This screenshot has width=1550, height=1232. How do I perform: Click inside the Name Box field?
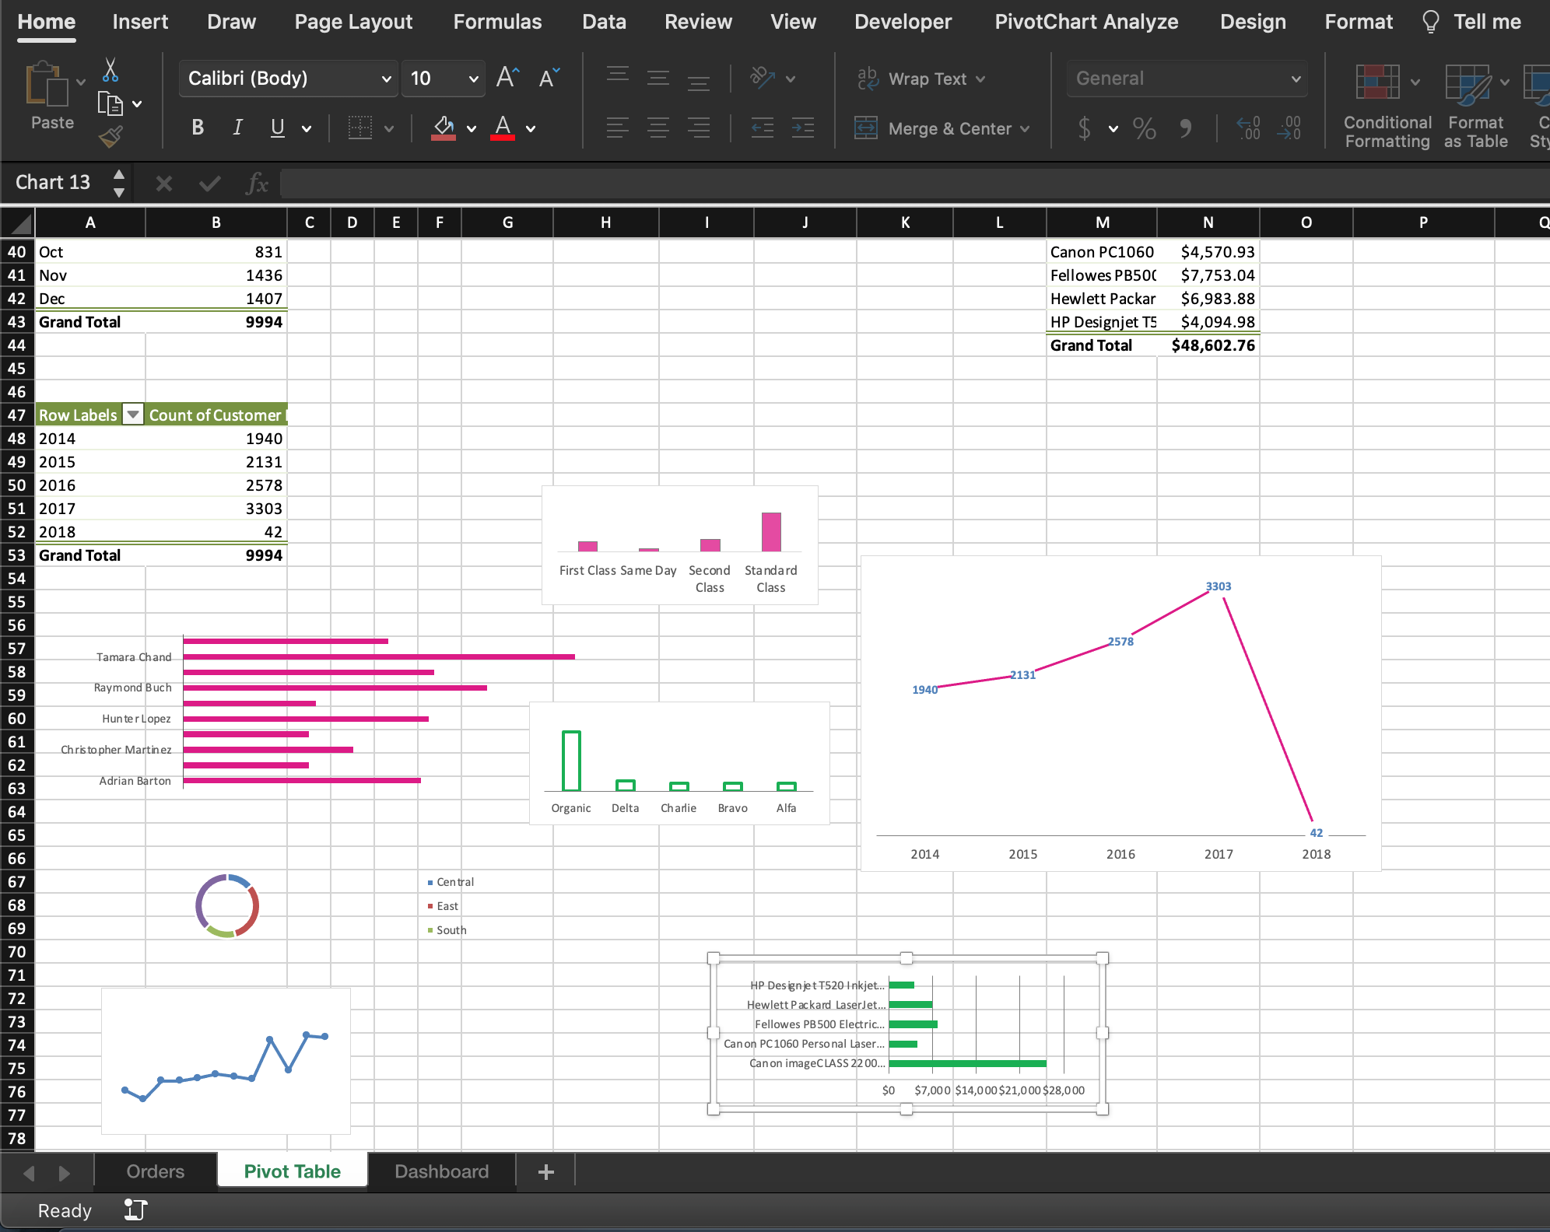coord(54,183)
